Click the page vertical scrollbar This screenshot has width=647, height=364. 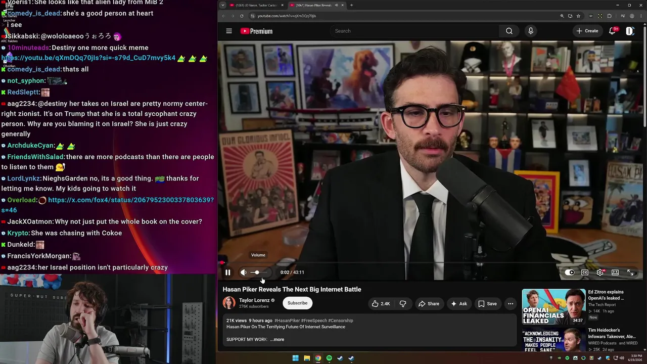644,76
